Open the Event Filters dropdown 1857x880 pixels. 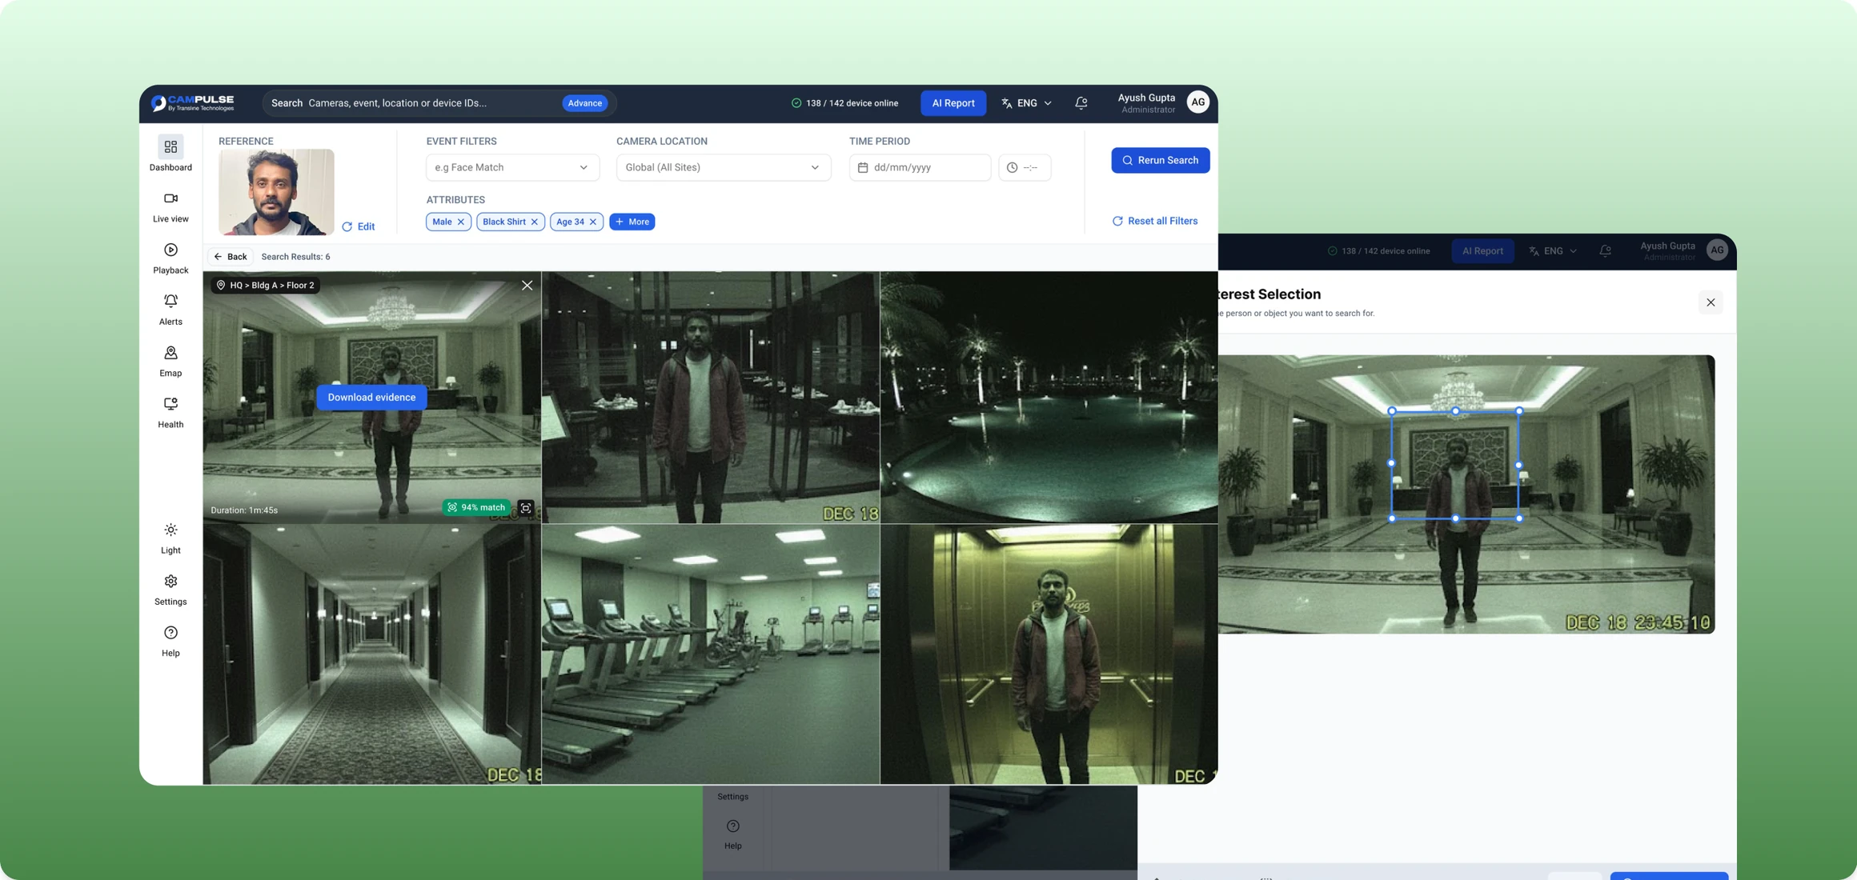pyautogui.click(x=512, y=167)
